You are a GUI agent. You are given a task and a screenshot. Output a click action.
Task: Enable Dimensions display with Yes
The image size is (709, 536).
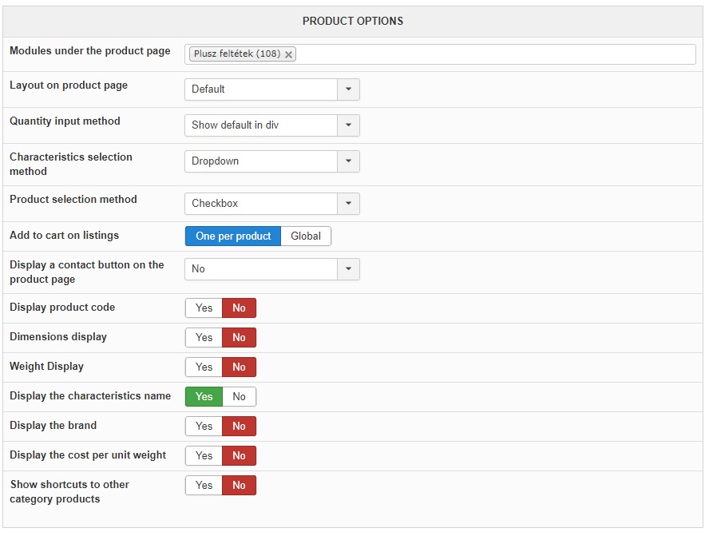204,338
